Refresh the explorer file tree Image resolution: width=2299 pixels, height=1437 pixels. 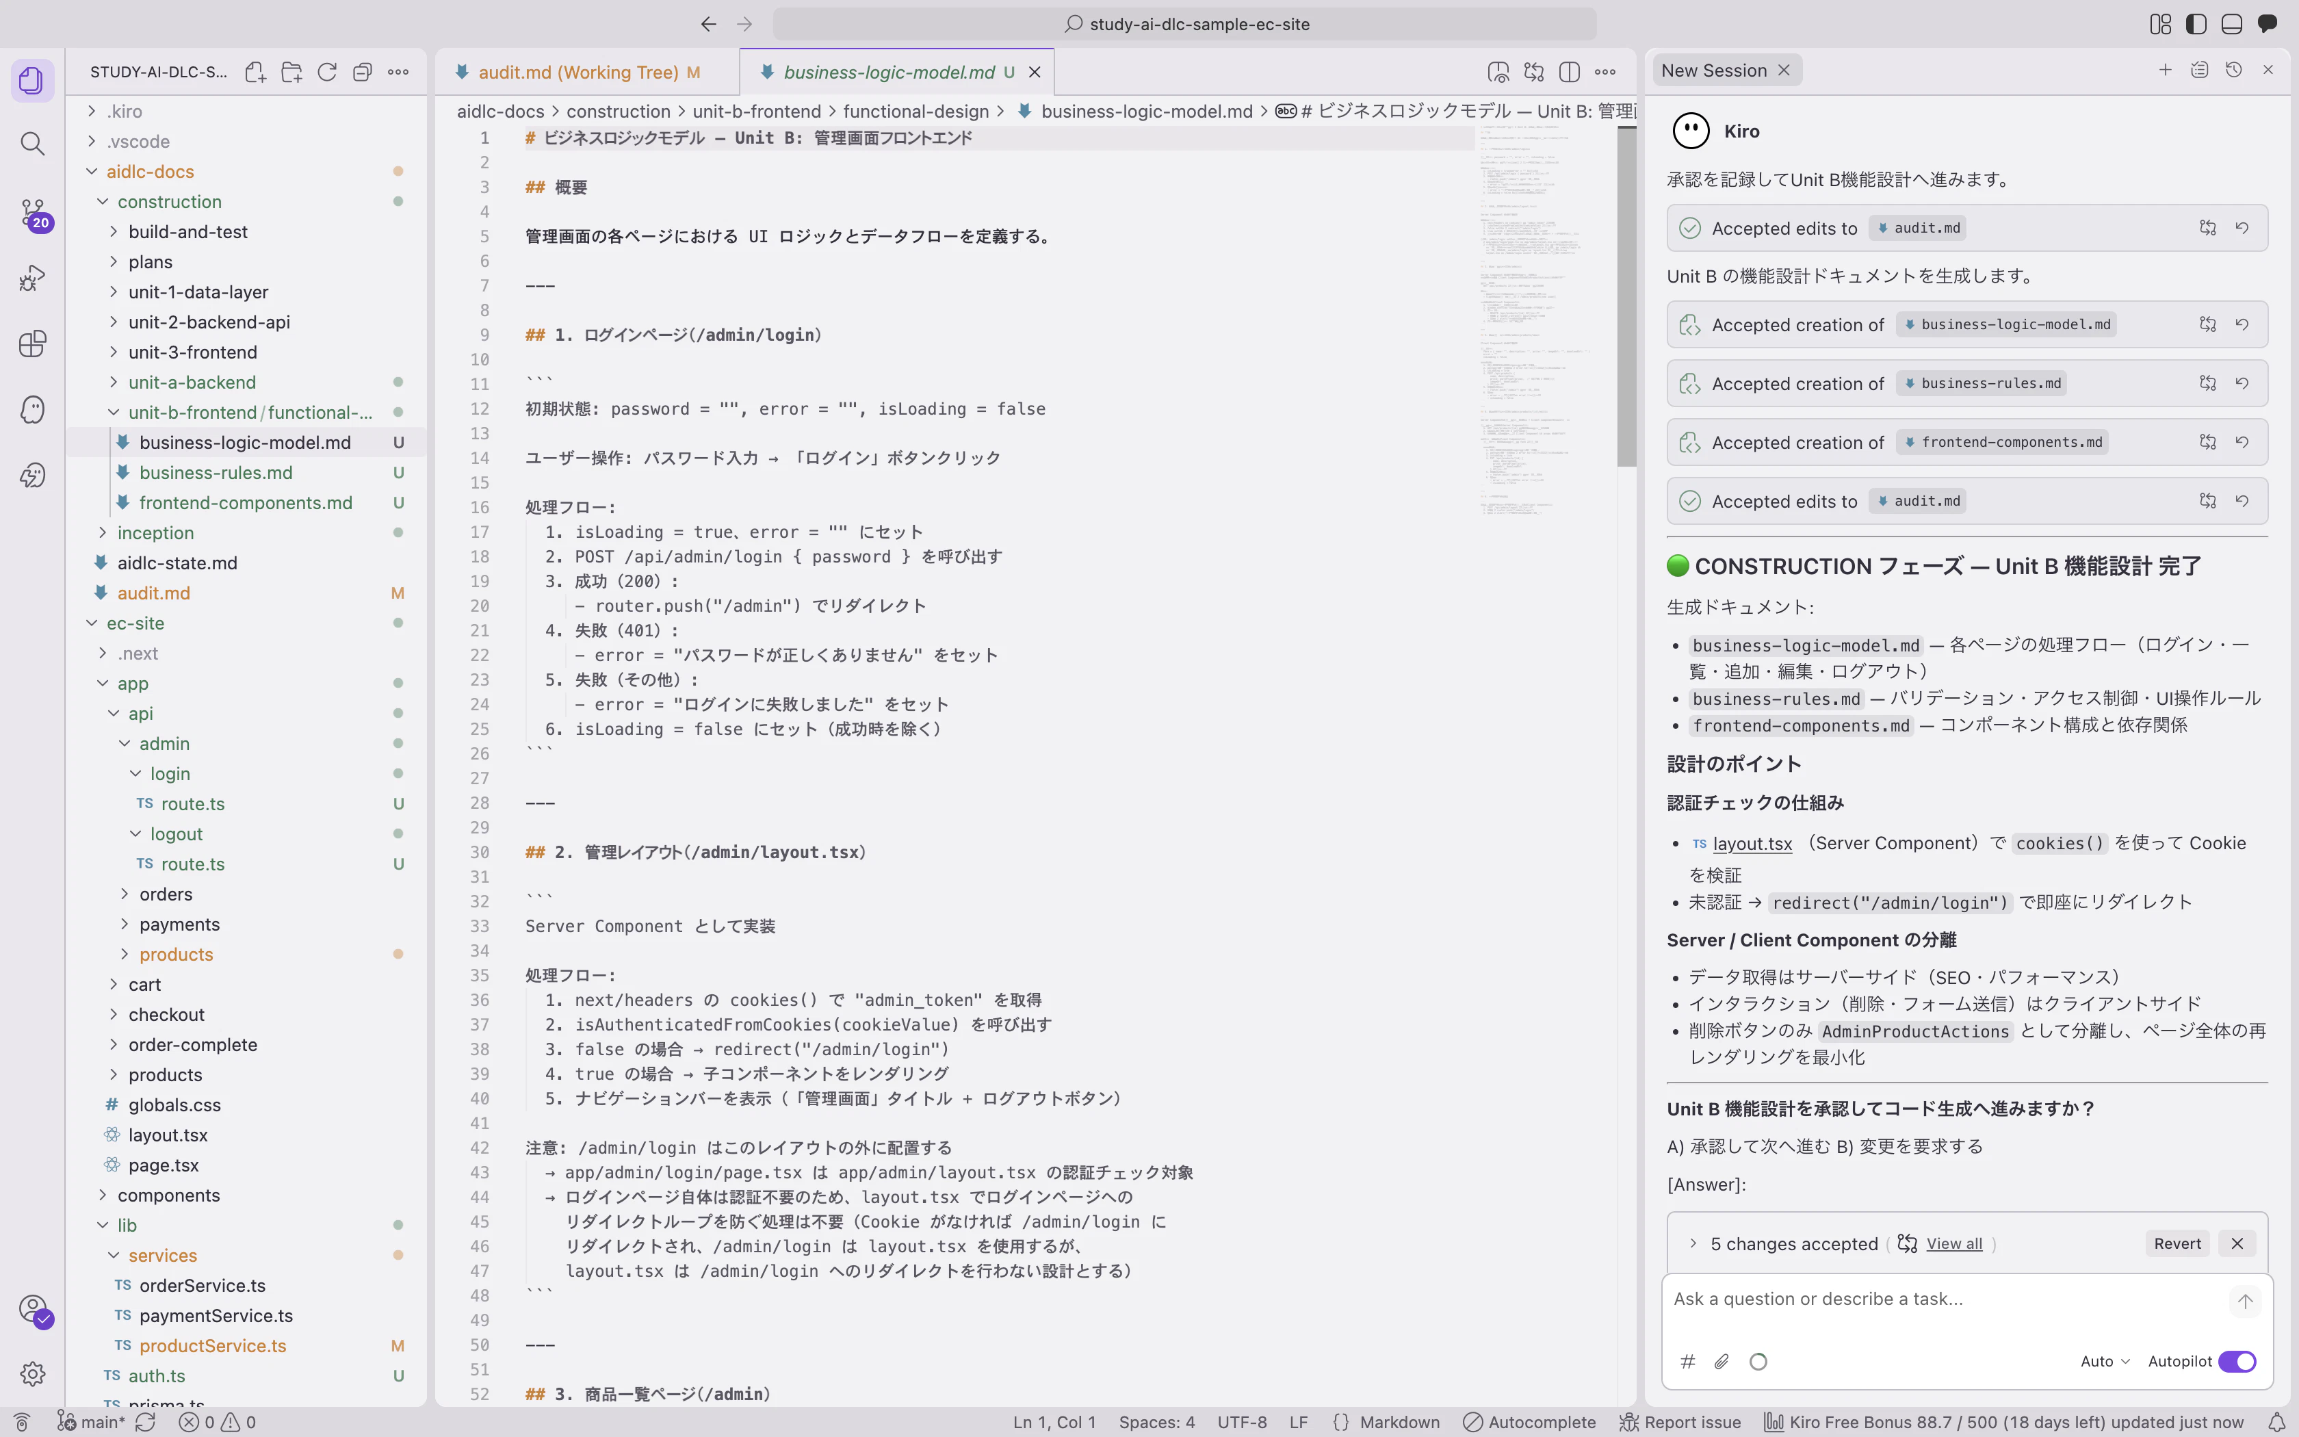coord(327,73)
